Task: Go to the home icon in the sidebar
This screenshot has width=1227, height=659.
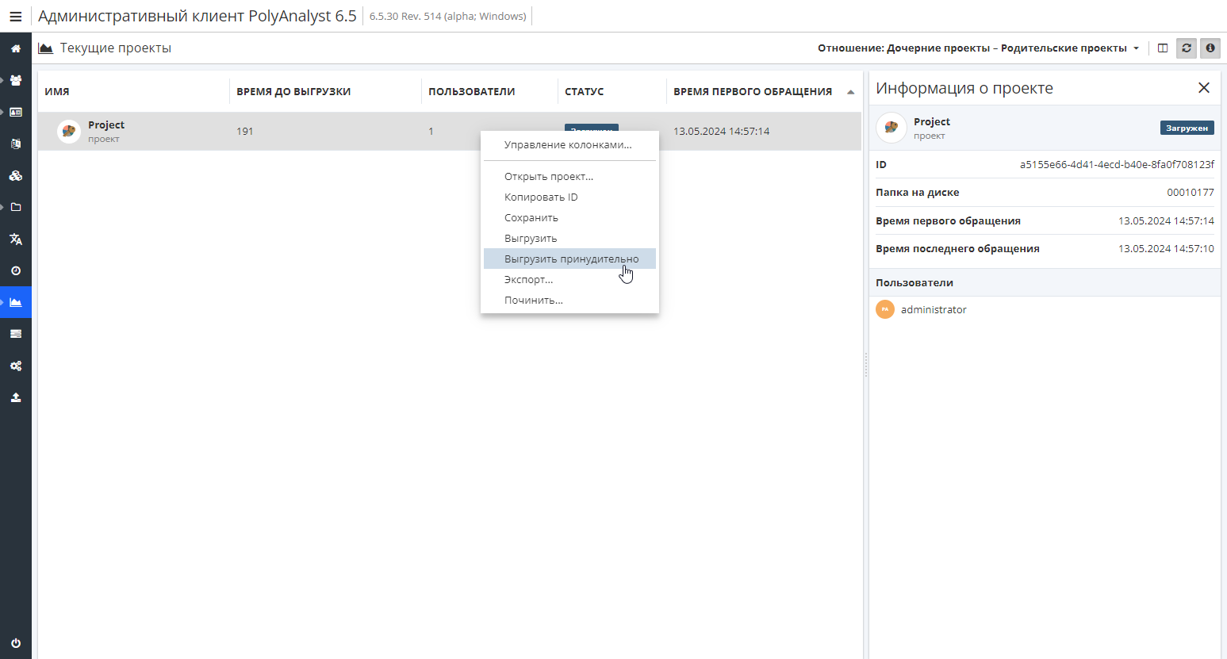Action: coord(16,48)
